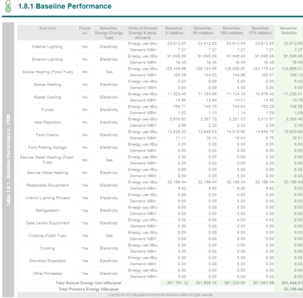Click the Baseline Design Energy Type header
Image resolution: width=303 pixels, height=298 pixels.
[x=109, y=33]
